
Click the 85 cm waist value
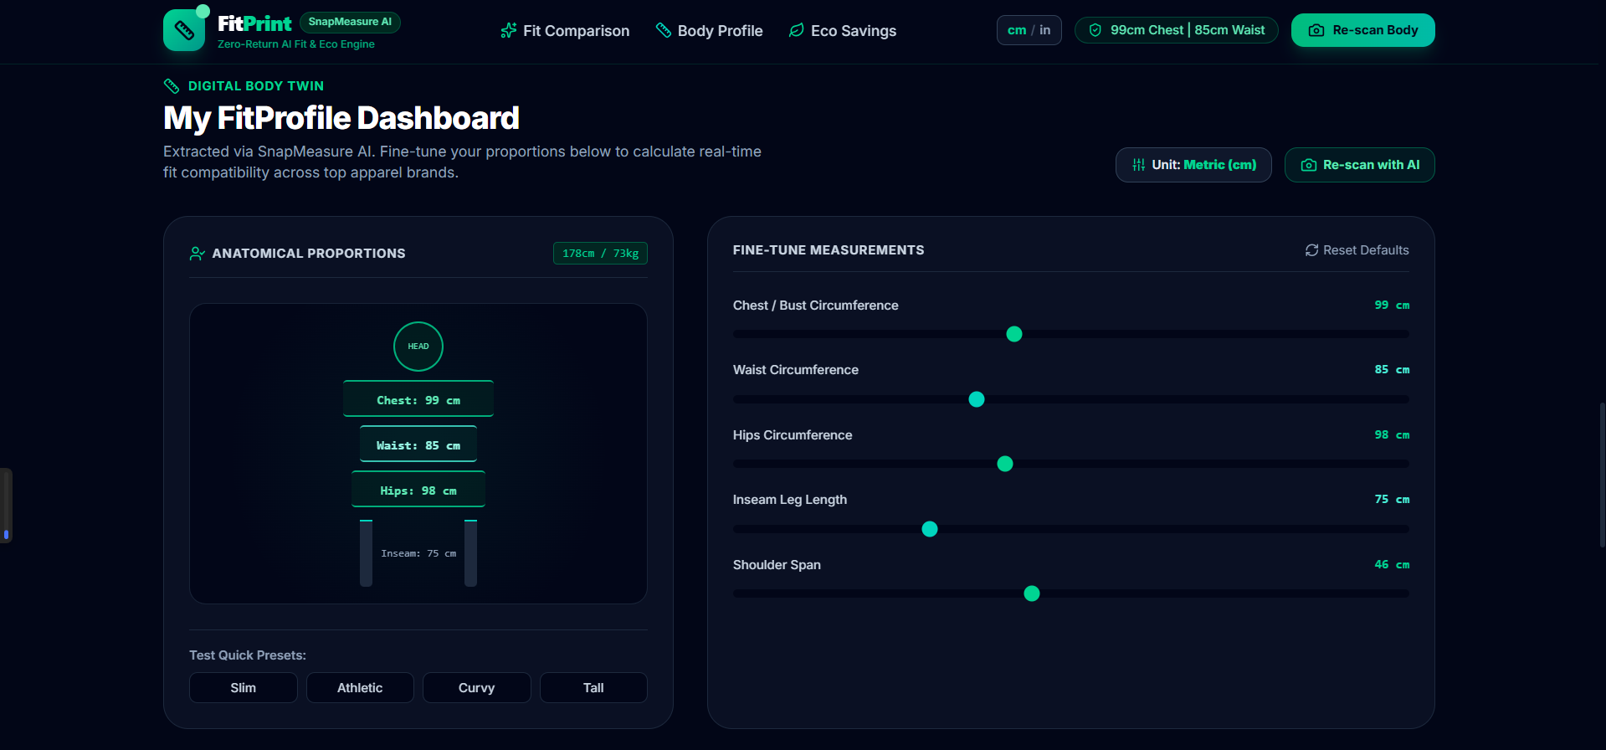point(1392,370)
